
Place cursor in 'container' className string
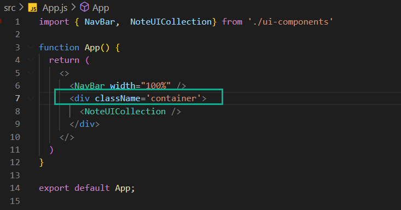point(173,98)
